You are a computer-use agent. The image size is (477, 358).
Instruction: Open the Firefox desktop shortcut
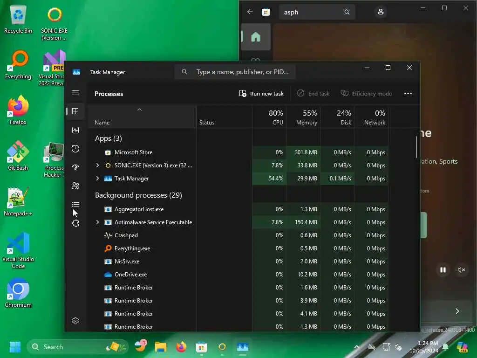pos(18,110)
